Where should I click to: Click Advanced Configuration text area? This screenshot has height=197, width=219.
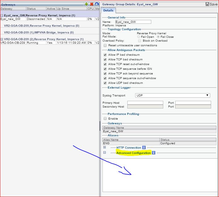[x=160, y=175]
